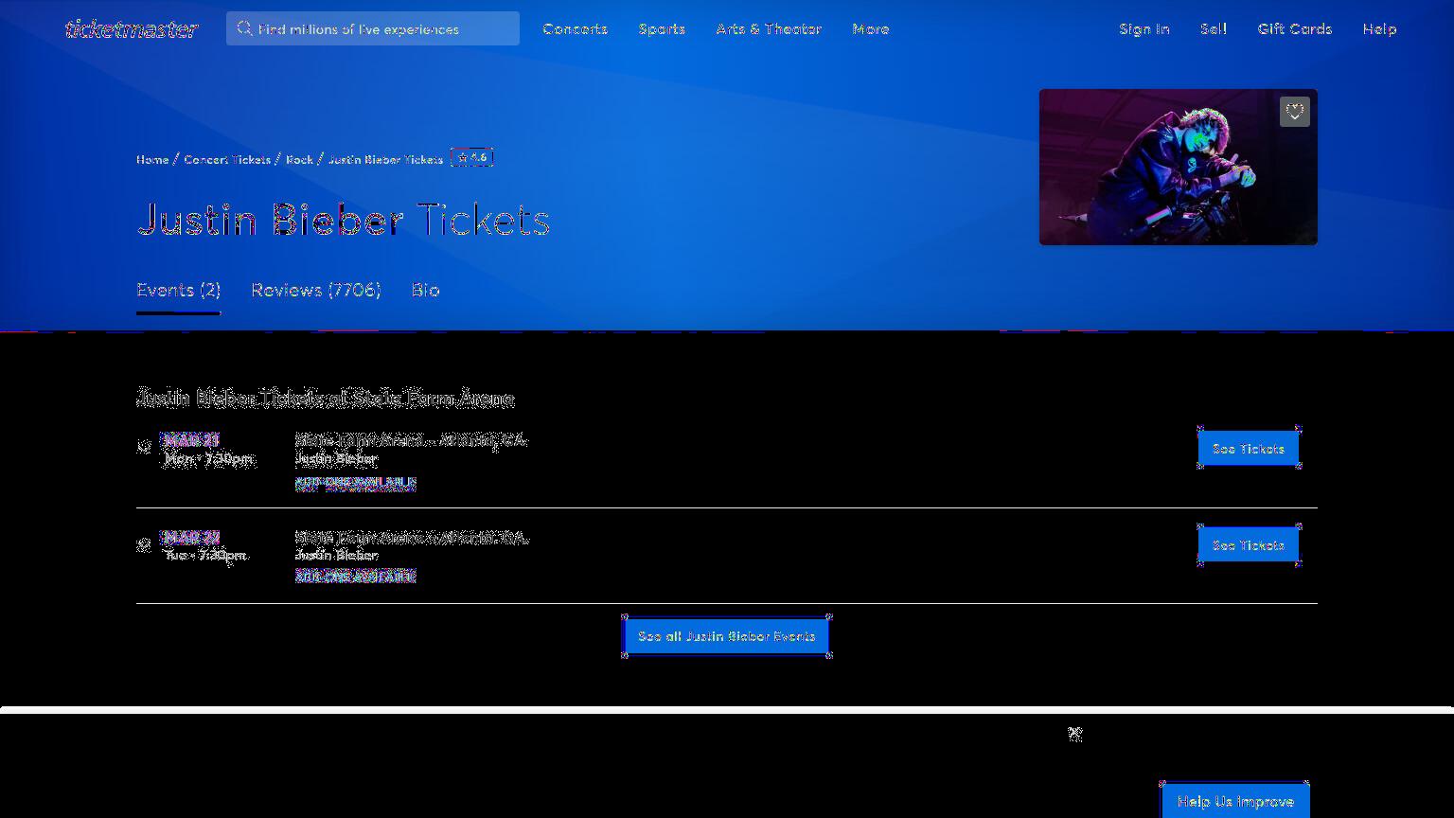The image size is (1454, 818).
Task: Close the bottom banner with the X
Action: click(x=1075, y=734)
